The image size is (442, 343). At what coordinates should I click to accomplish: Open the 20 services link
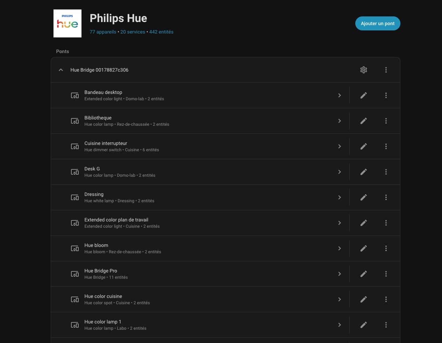click(x=133, y=32)
